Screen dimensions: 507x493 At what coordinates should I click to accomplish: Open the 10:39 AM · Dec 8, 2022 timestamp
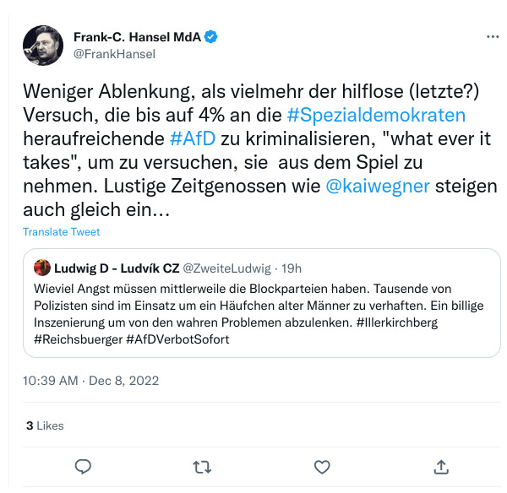point(90,381)
